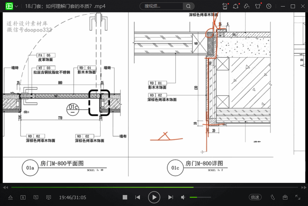Click the 房门M-800详图 drawing title

[x=204, y=163]
